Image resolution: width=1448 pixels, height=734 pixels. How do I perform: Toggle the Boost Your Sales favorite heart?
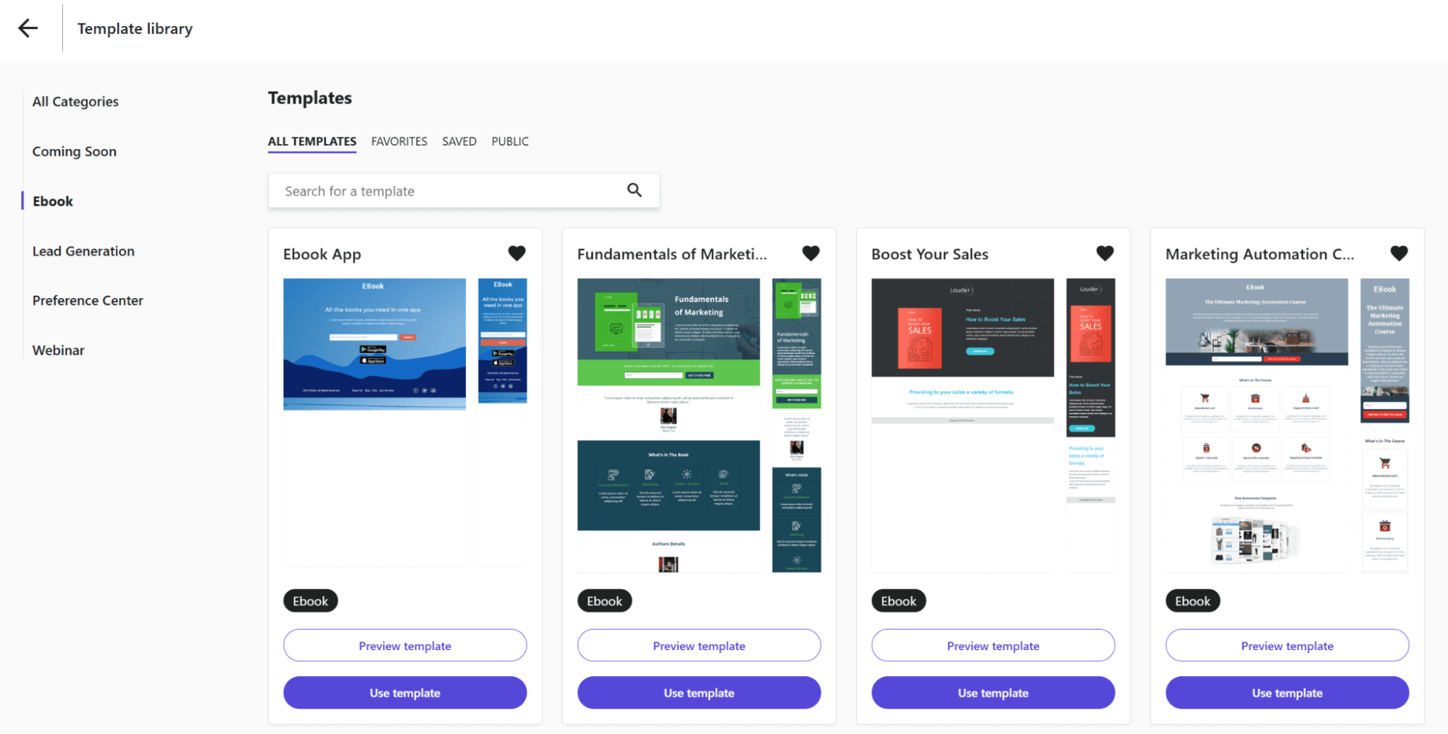[x=1105, y=253]
